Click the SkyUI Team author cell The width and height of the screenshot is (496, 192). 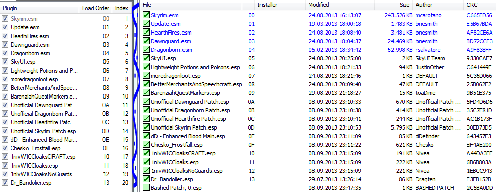pyautogui.click(x=430, y=58)
